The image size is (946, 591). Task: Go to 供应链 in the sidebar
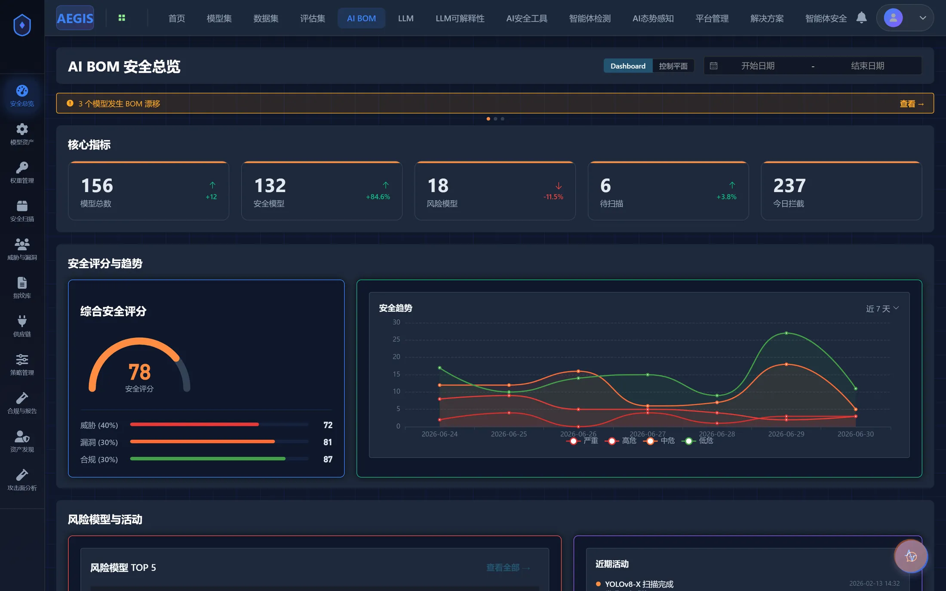pos(22,326)
